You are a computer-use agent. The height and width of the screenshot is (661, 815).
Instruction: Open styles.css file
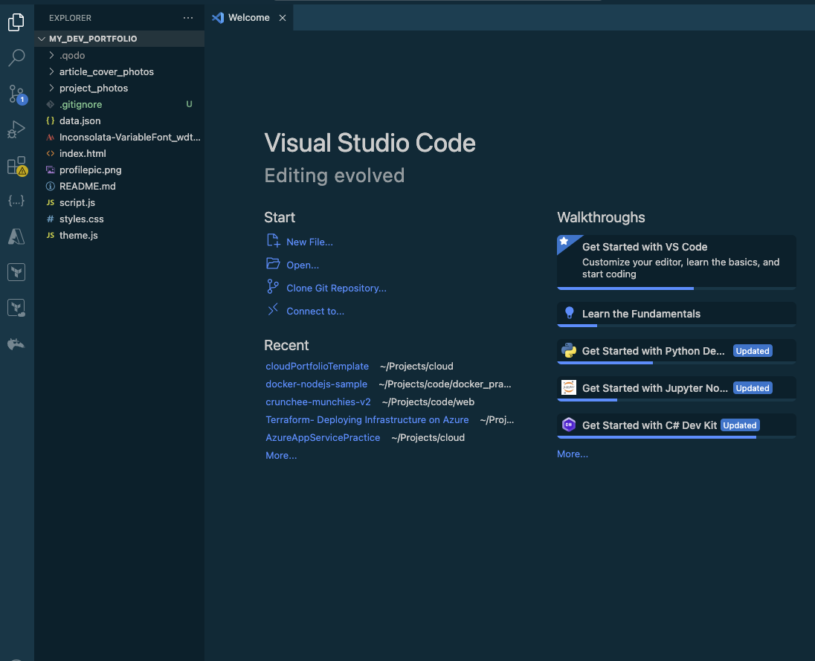tap(119, 219)
